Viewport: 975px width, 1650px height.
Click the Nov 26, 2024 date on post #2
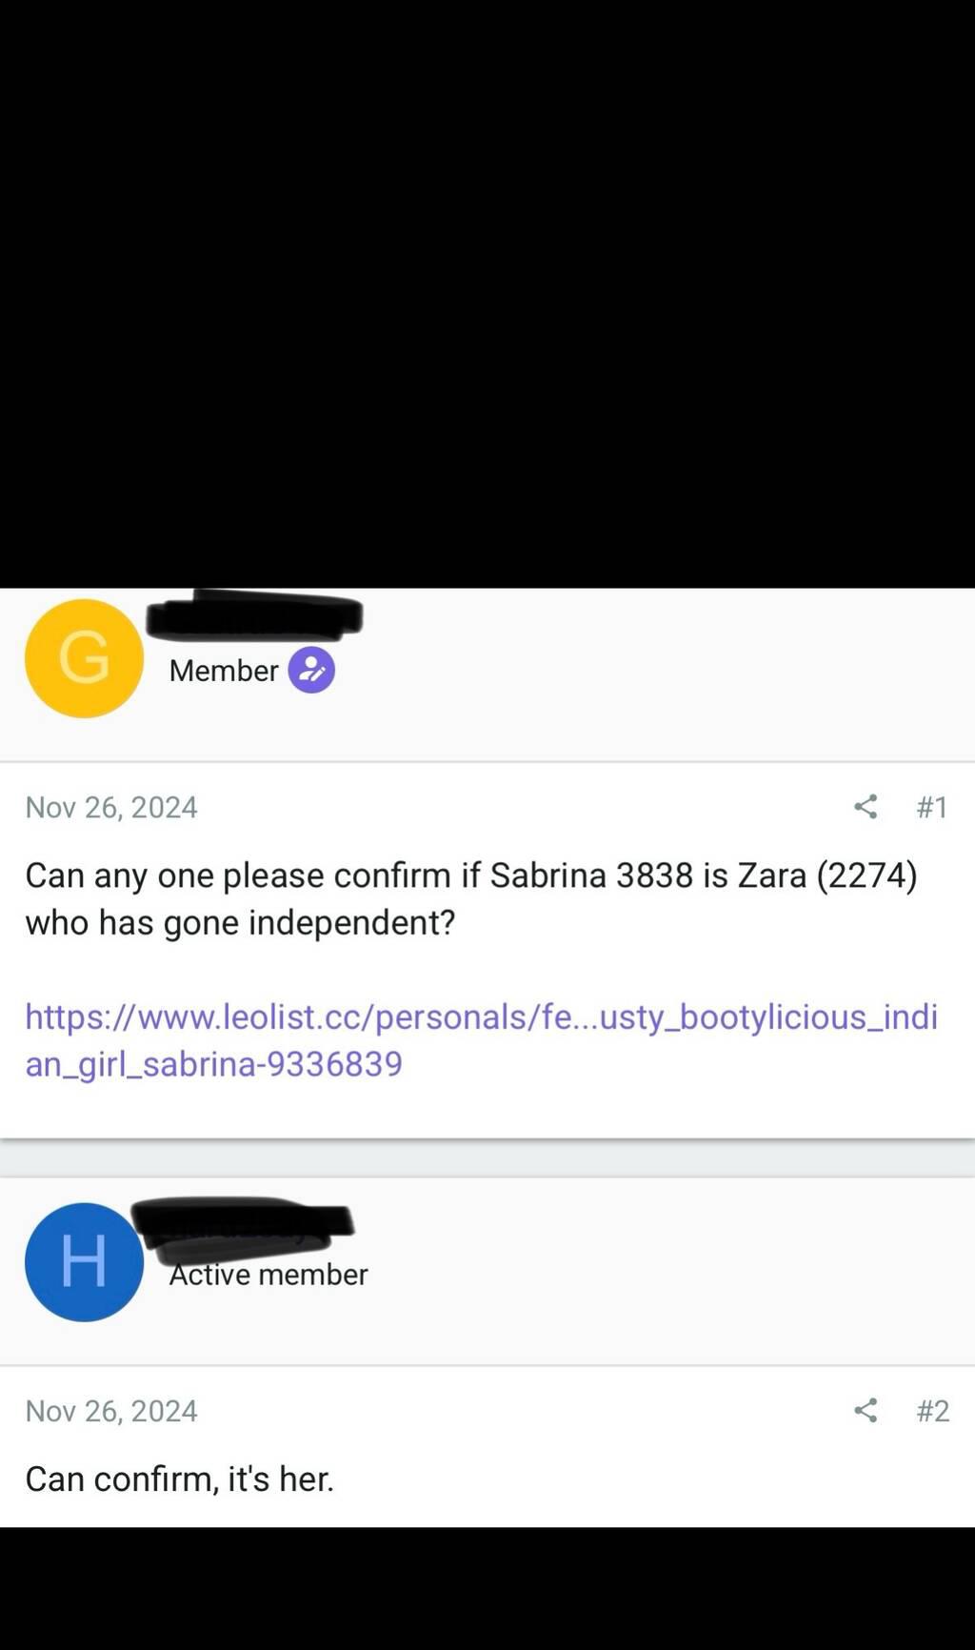click(111, 1410)
